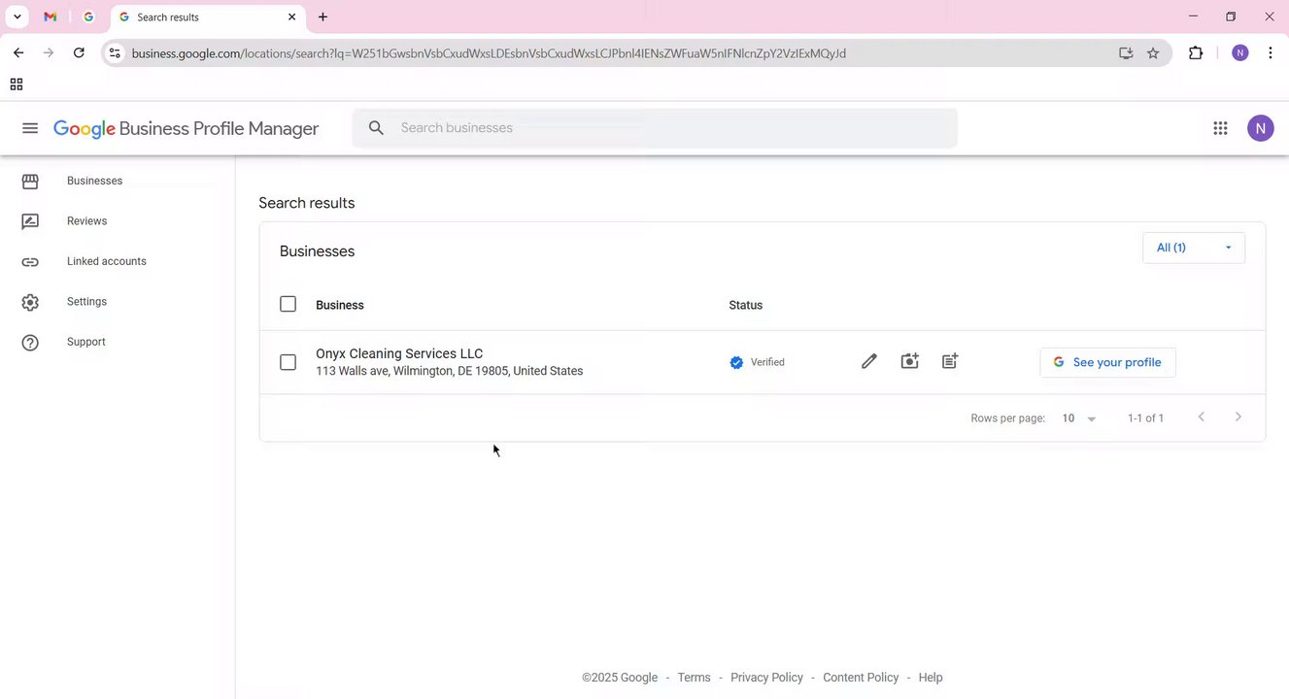The height and width of the screenshot is (699, 1289).
Task: Open the Content Policy footer link
Action: point(861,678)
